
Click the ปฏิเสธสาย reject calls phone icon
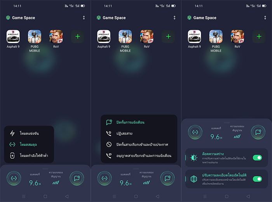pos(109,133)
